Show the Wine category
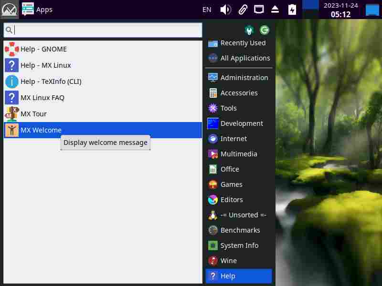 pyautogui.click(x=239, y=261)
